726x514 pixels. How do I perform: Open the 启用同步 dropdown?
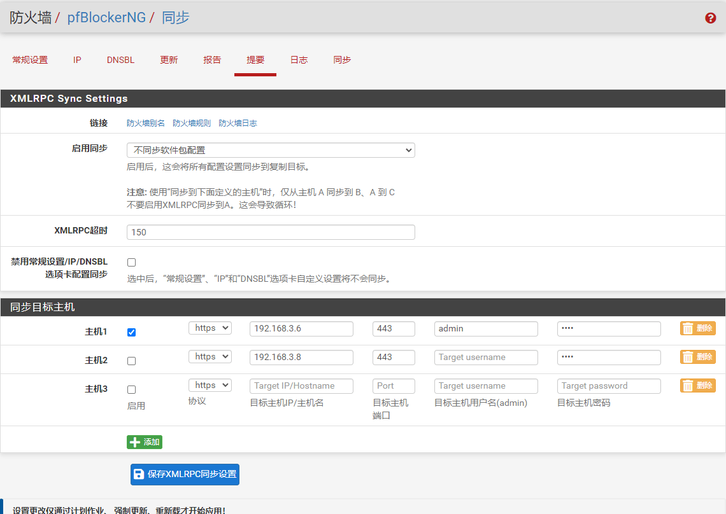point(271,150)
